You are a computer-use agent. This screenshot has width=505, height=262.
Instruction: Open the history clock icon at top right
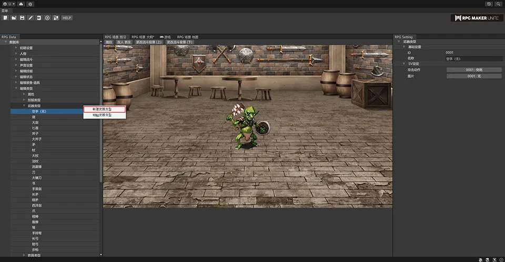coord(489,4)
